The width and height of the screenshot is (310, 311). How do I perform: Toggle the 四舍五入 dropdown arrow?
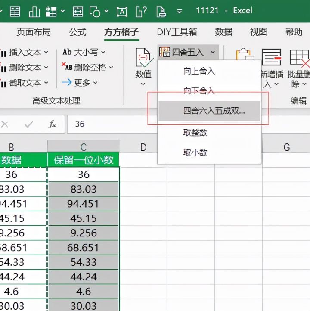click(x=213, y=52)
